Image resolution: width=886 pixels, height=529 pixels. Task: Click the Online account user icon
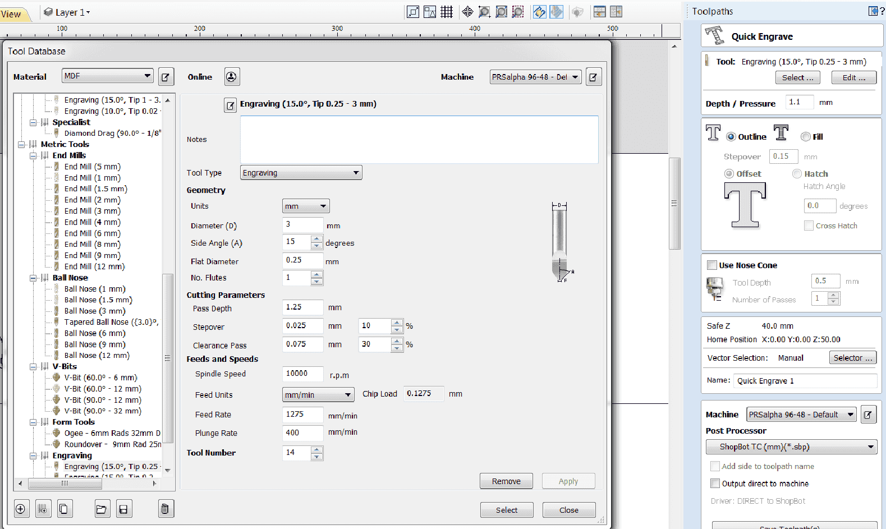(232, 76)
